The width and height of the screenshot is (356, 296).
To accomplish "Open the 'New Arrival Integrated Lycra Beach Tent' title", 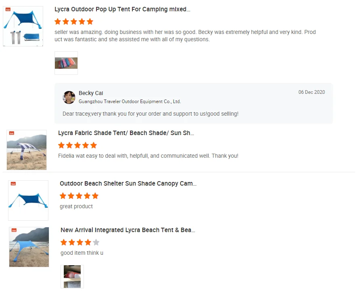I will (128, 230).
